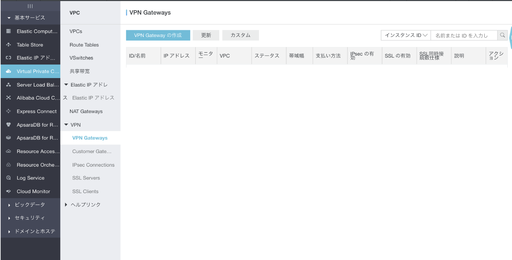Open VPCs in VPC menu
The width and height of the screenshot is (512, 260).
coord(76,31)
